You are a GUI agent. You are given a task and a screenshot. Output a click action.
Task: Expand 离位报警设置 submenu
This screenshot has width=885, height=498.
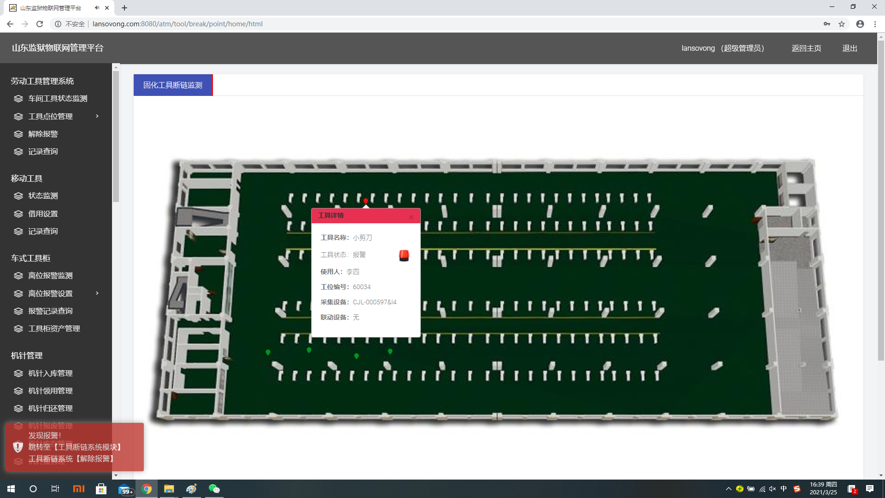coord(97,293)
